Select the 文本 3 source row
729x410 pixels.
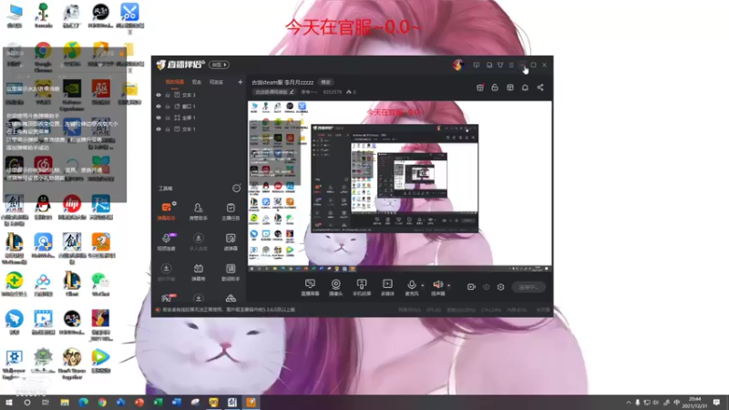coord(199,95)
